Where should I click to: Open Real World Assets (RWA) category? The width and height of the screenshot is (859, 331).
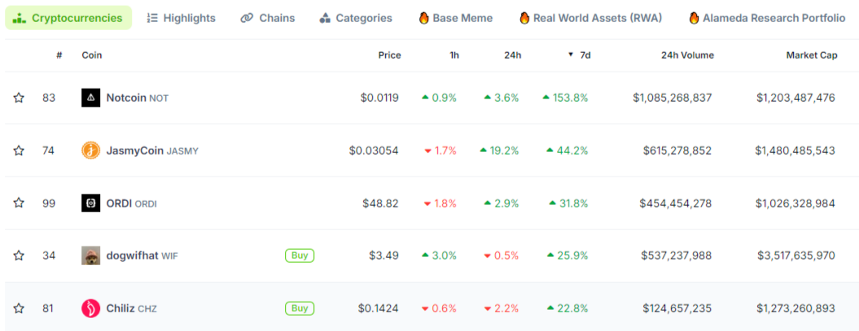(590, 18)
